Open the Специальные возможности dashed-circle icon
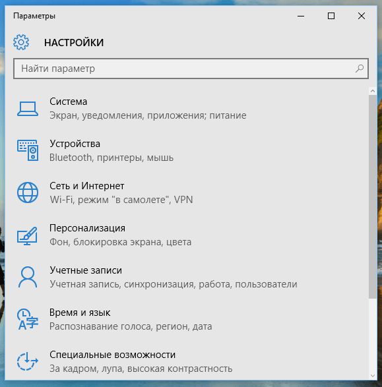382x387 pixels. pos(28,361)
